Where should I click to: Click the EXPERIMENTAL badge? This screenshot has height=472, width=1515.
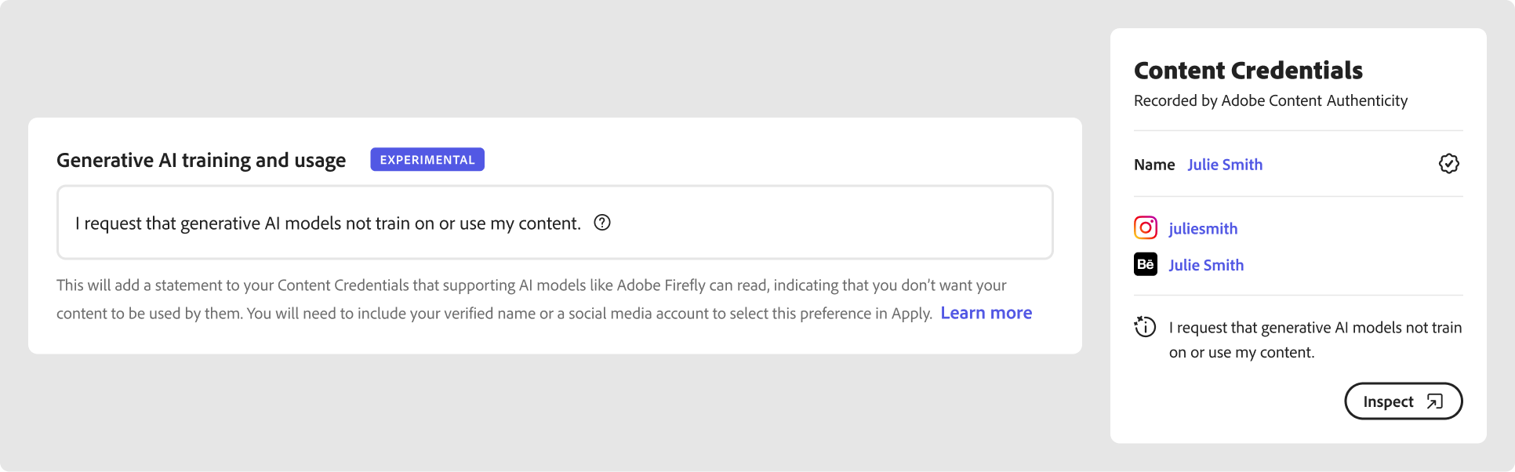click(x=427, y=159)
